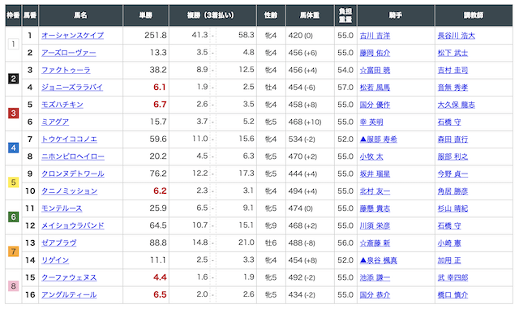This screenshot has width=519, height=309.
Task: Open jockey 松若 風馬
Action: [x=375, y=88]
